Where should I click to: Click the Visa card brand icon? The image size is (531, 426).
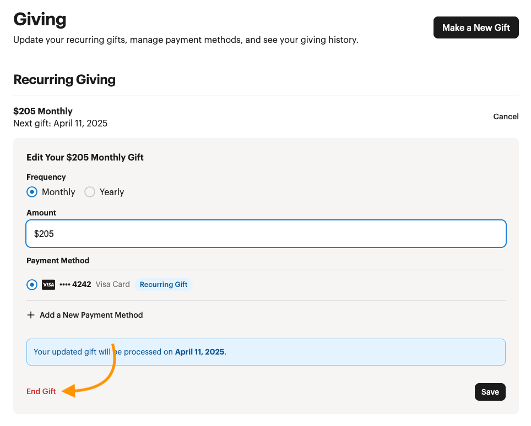coord(48,284)
